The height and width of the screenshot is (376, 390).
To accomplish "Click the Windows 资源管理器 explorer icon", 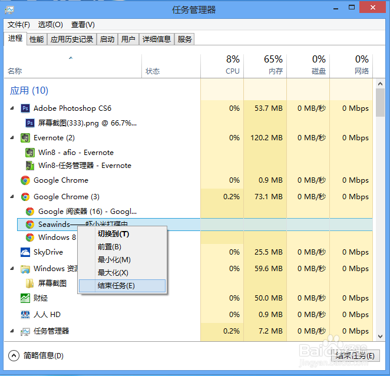I will [25, 269].
